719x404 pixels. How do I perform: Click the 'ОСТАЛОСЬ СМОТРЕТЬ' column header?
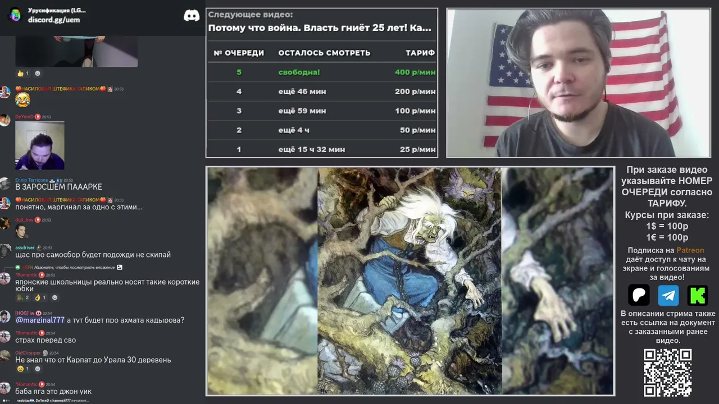324,53
